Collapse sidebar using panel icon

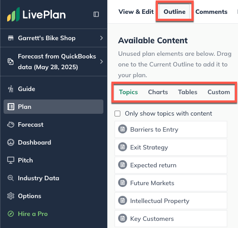pyautogui.click(x=96, y=14)
